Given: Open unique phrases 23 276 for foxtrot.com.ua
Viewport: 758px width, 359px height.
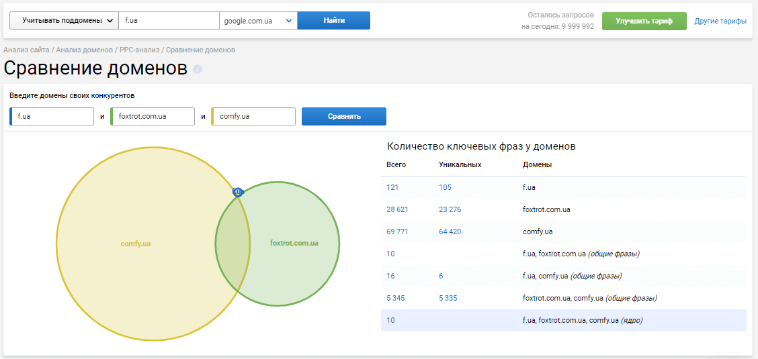Looking at the screenshot, I should pos(450,209).
